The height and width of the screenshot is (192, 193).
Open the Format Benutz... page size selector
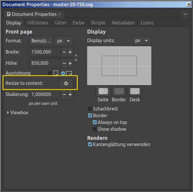click(x=41, y=41)
